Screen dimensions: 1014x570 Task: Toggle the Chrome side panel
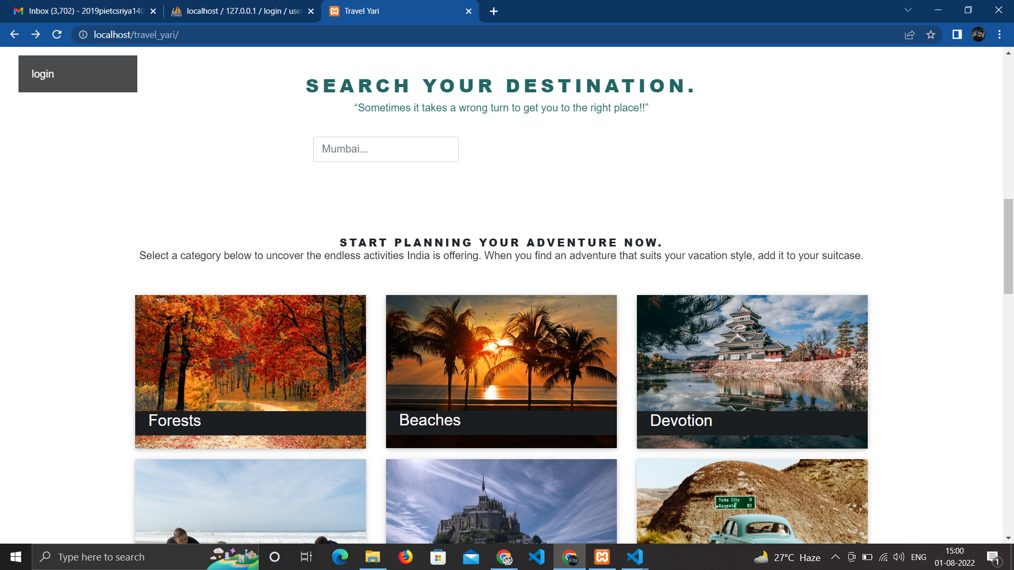956,35
